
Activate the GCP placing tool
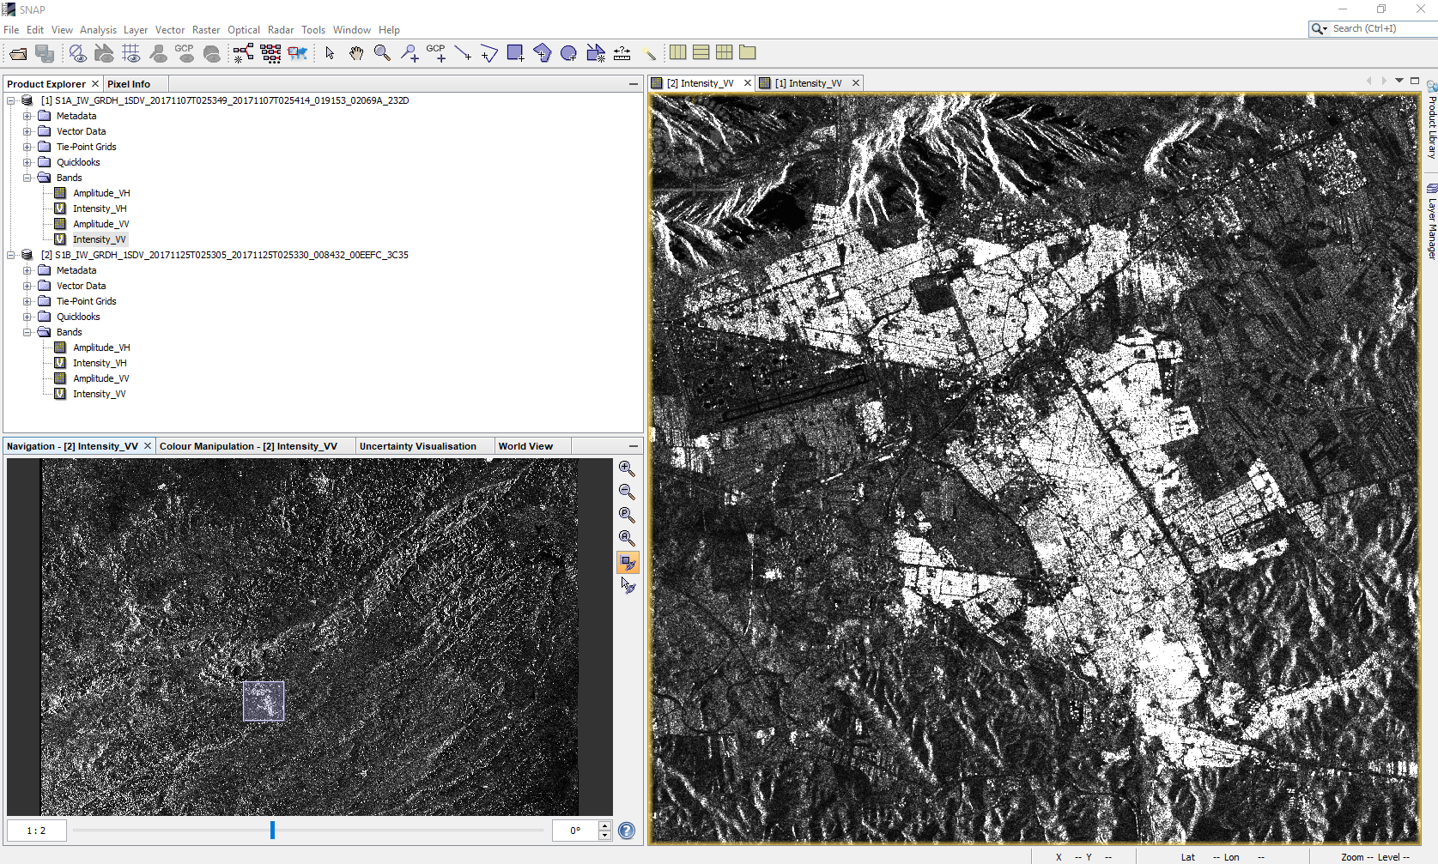click(437, 52)
